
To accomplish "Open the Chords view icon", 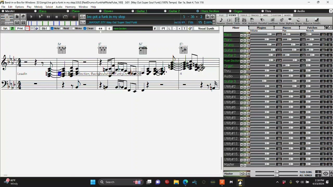I will tap(229, 21).
